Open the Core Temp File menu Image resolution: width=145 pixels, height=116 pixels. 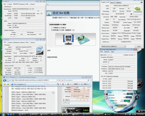101,52
